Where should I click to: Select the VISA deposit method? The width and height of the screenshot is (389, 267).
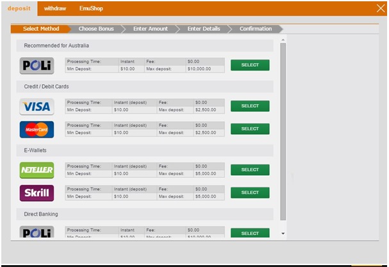click(x=250, y=106)
